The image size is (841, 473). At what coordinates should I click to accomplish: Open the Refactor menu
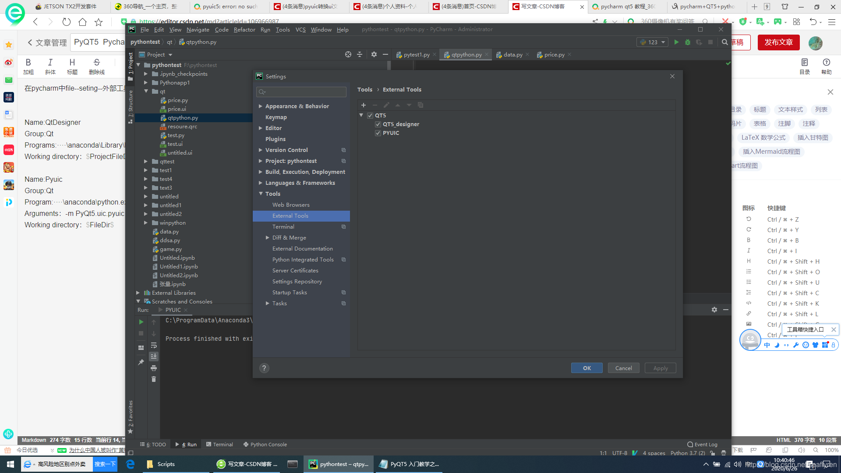tap(244, 29)
